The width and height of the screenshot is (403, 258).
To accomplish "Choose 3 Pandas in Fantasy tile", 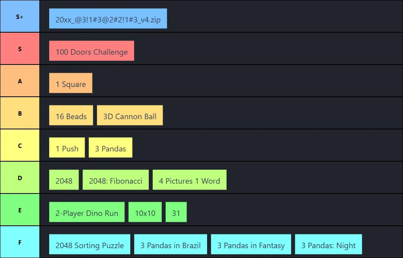I will 251,244.
